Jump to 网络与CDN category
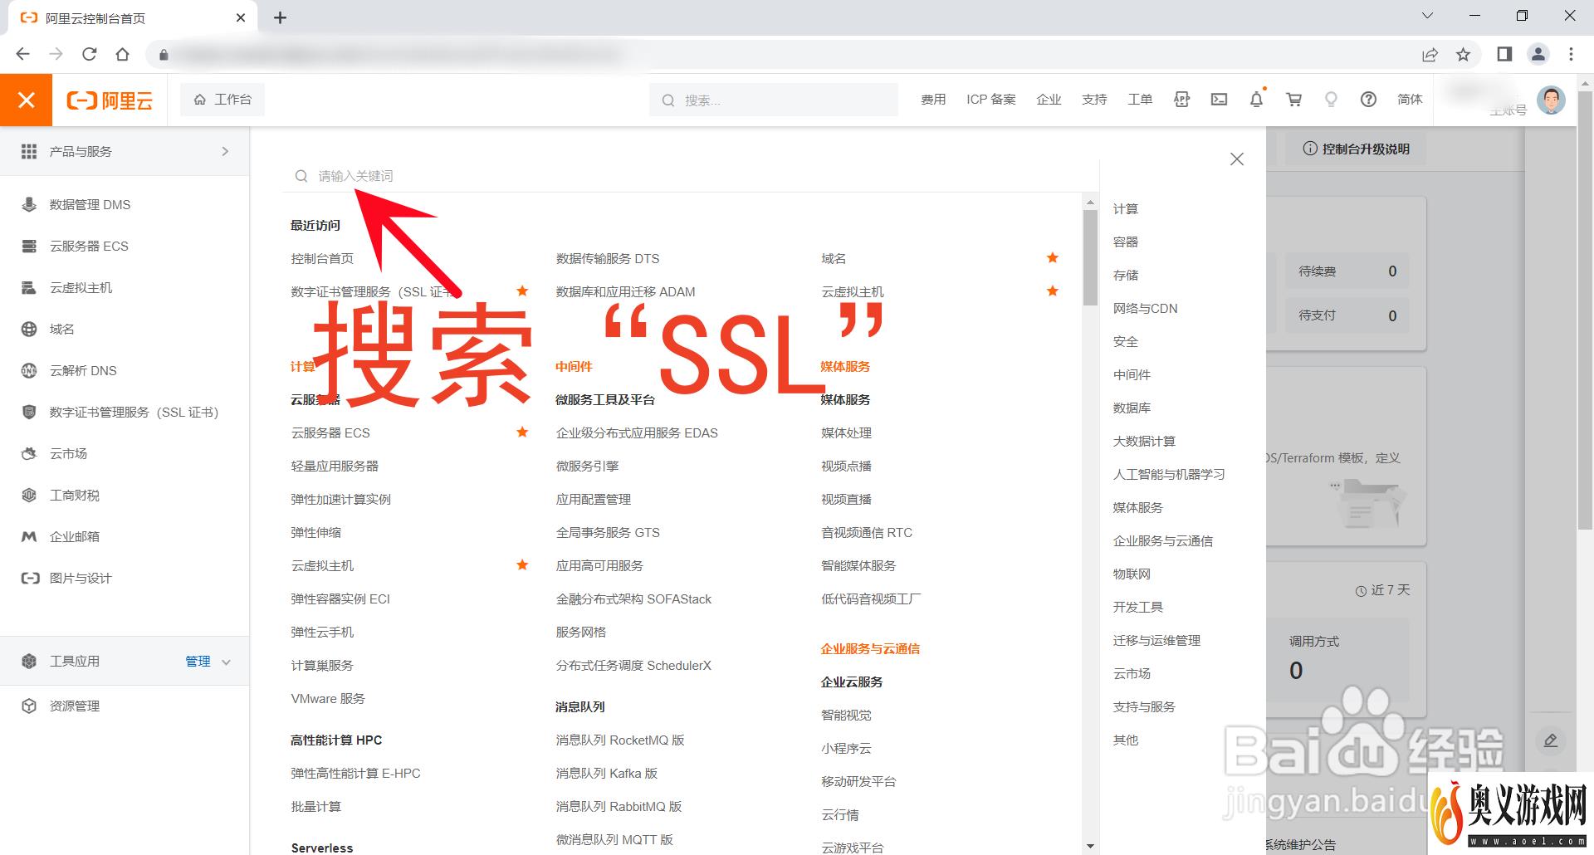 coord(1146,308)
